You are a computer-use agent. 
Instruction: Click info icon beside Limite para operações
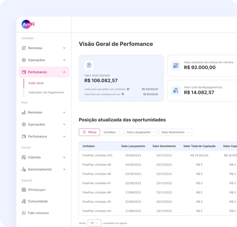click(x=128, y=89)
